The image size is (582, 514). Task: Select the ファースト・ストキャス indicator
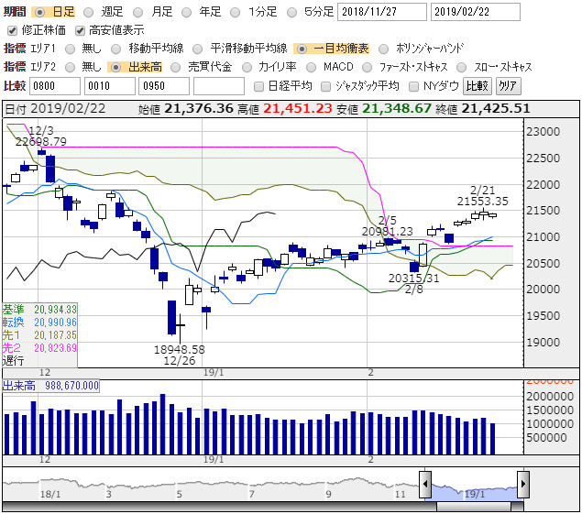click(x=367, y=67)
